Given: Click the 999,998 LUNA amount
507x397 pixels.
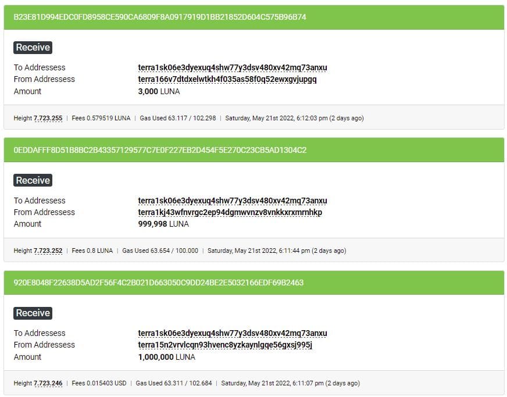Looking at the screenshot, I should (163, 224).
